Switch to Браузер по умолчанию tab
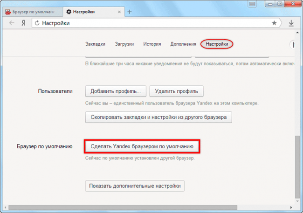The image size is (303, 213). pos(32,12)
